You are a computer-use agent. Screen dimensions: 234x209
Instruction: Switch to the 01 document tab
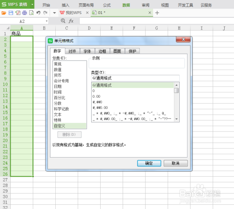[x=122, y=13]
